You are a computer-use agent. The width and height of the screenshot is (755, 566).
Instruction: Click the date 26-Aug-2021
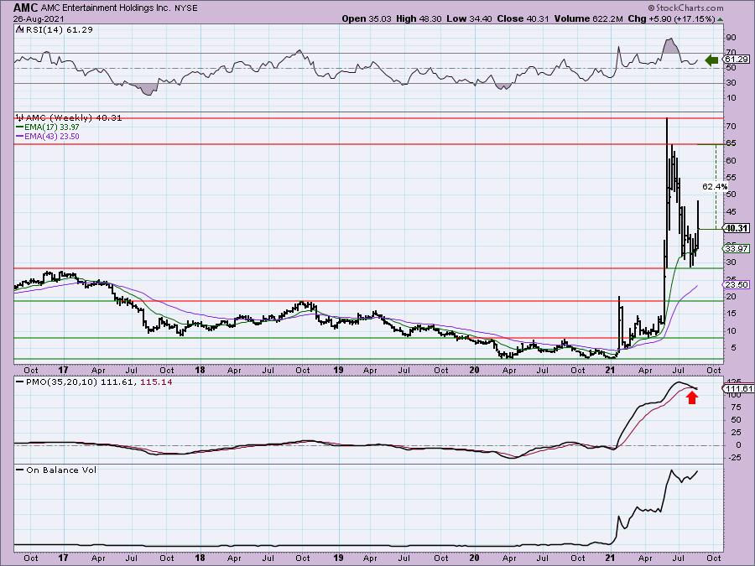point(37,18)
